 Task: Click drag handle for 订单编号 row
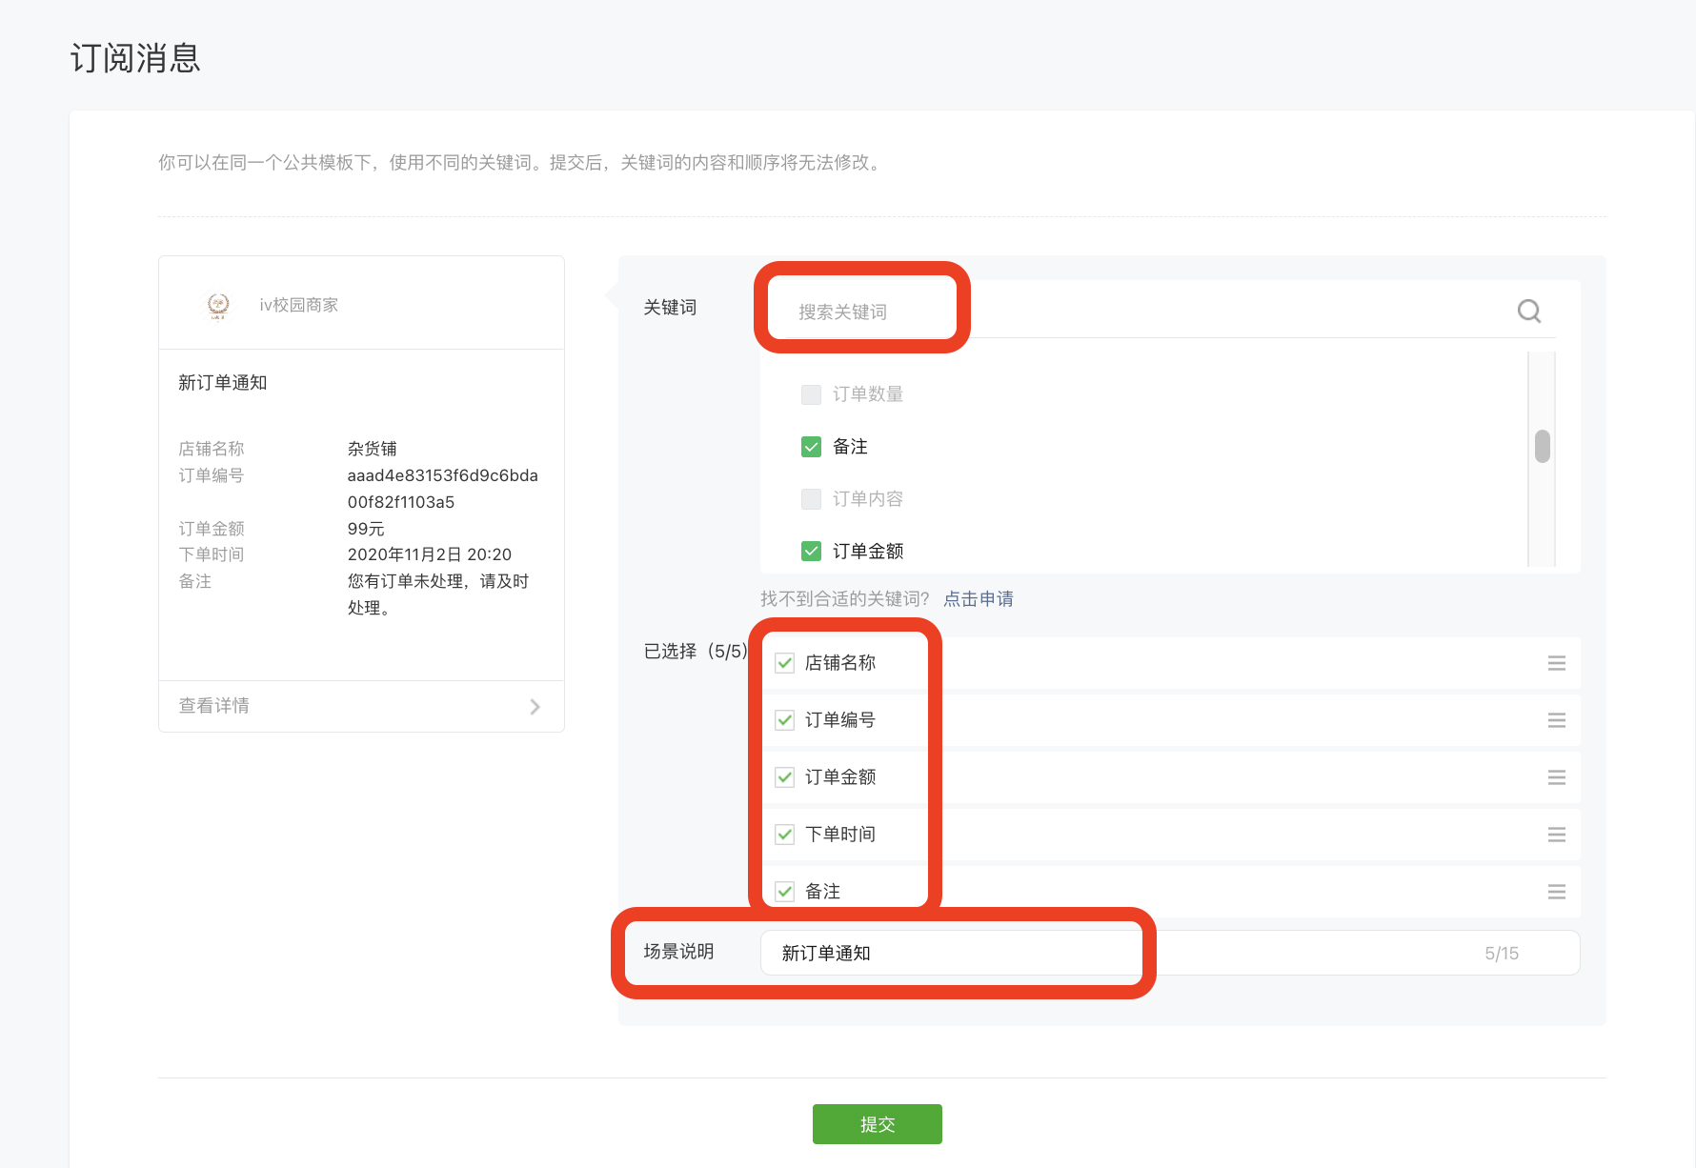click(x=1556, y=720)
